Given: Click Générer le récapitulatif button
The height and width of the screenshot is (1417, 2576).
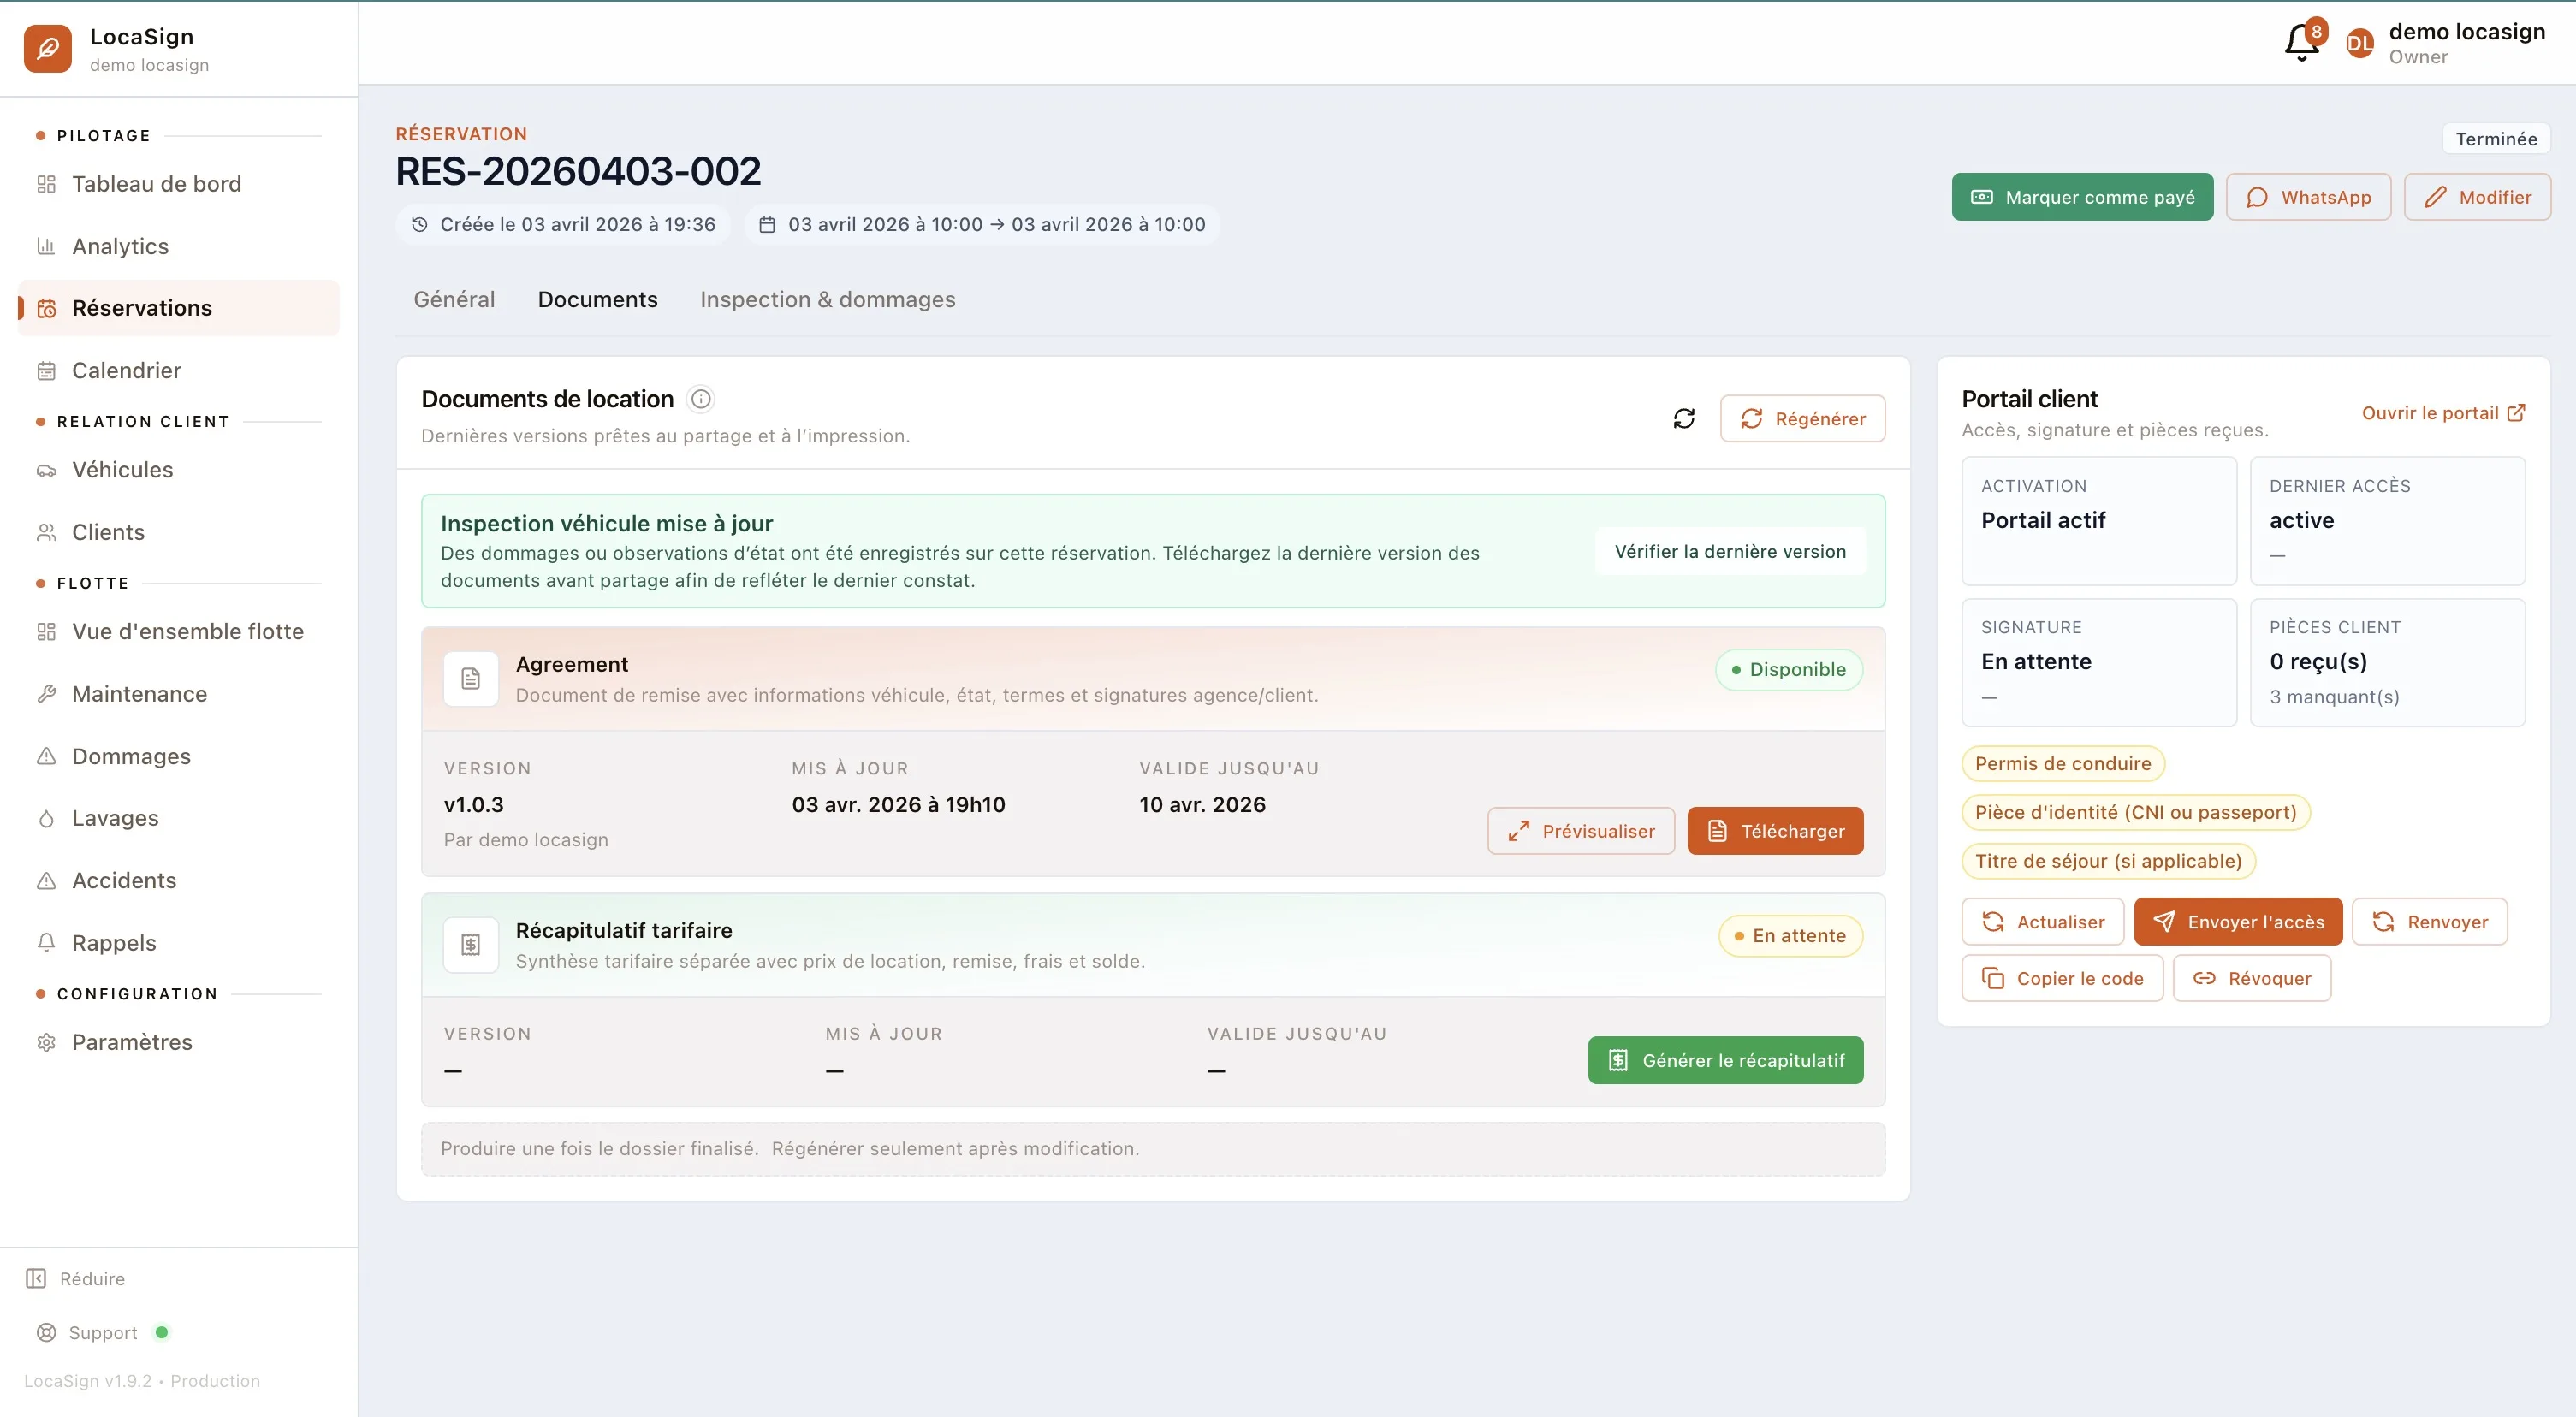Looking at the screenshot, I should (x=1726, y=1060).
